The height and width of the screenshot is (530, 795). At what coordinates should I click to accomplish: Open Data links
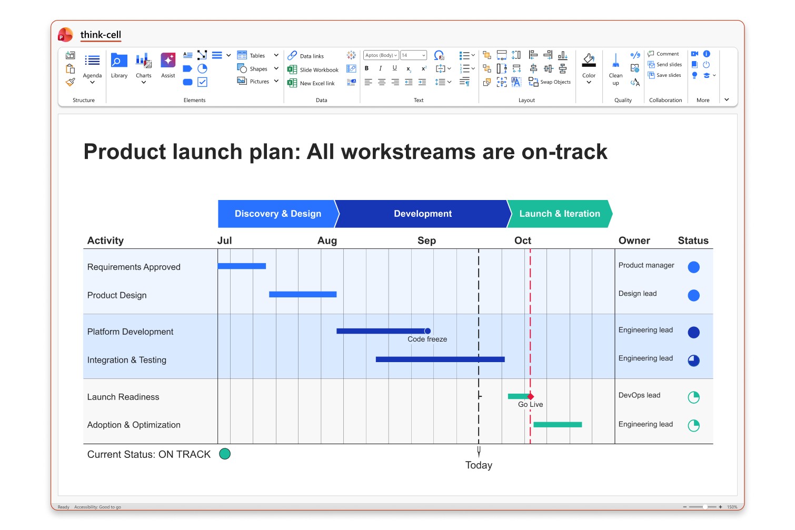point(306,56)
